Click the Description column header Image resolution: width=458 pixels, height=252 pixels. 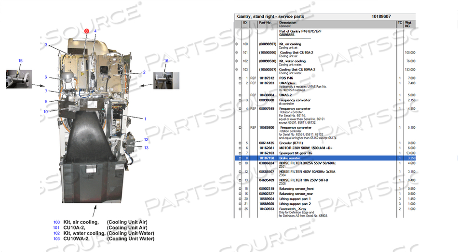click(288, 23)
